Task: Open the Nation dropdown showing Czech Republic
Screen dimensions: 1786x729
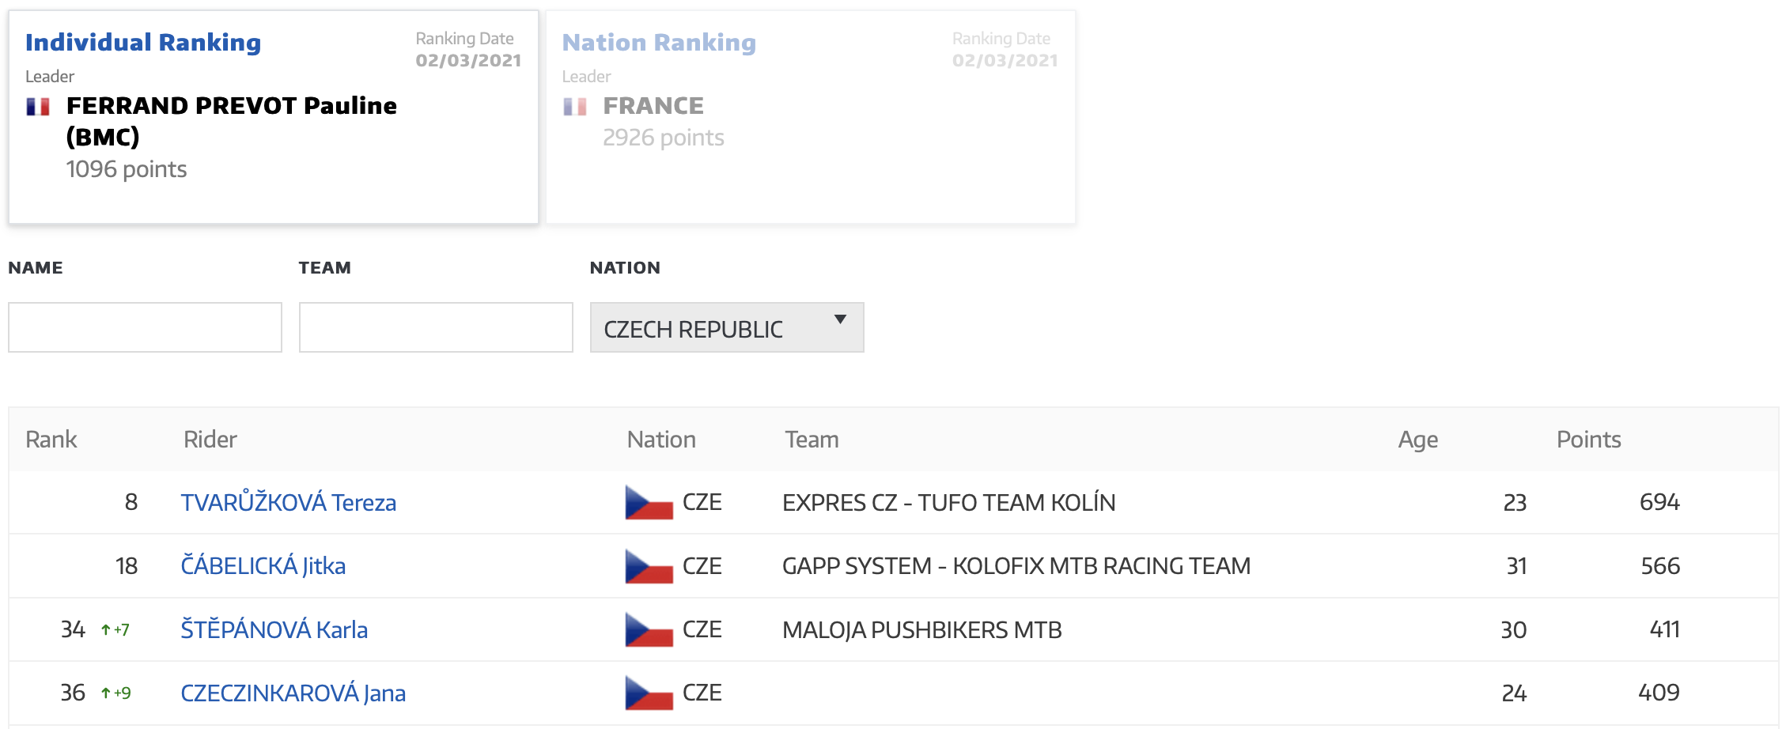Action: click(727, 327)
